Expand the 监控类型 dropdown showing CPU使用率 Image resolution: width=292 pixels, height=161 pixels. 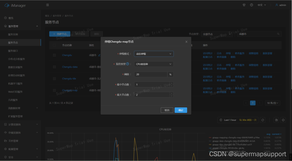(x=154, y=64)
